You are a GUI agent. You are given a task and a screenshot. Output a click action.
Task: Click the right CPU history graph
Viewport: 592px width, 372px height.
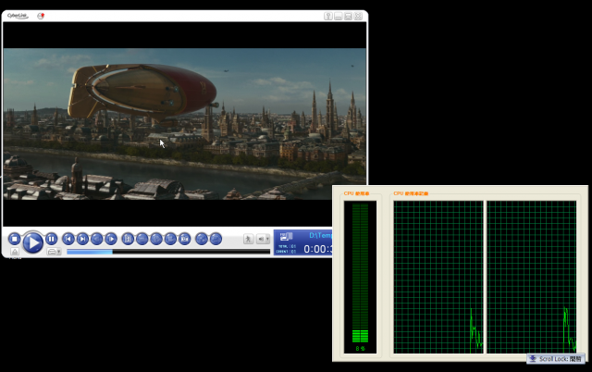pyautogui.click(x=531, y=278)
